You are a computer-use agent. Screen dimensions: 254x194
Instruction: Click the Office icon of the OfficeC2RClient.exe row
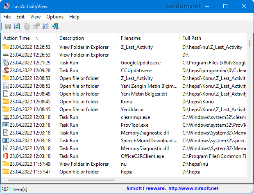6,156
